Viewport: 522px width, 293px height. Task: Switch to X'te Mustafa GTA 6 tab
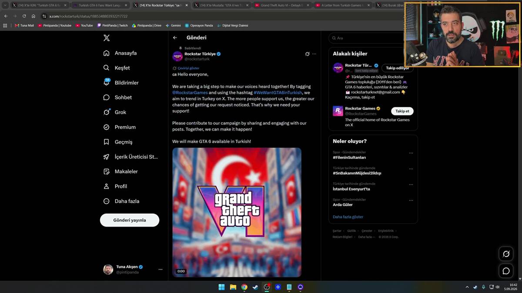(221, 5)
